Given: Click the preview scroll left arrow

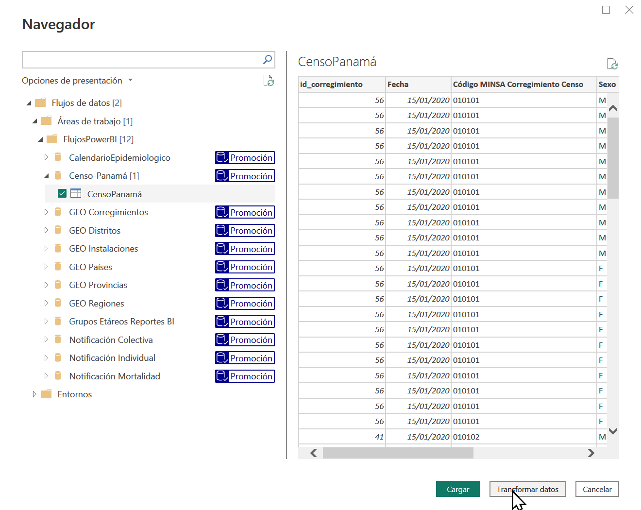Looking at the screenshot, I should tap(314, 453).
